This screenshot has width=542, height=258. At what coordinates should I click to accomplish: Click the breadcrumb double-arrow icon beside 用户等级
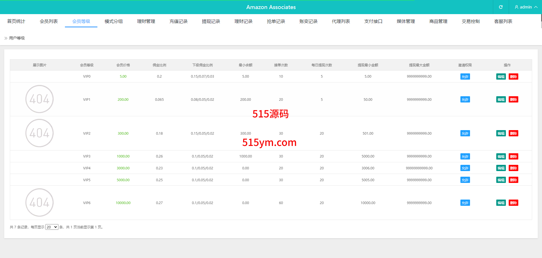(6, 38)
